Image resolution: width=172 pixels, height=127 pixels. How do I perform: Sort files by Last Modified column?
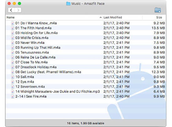click(x=113, y=17)
